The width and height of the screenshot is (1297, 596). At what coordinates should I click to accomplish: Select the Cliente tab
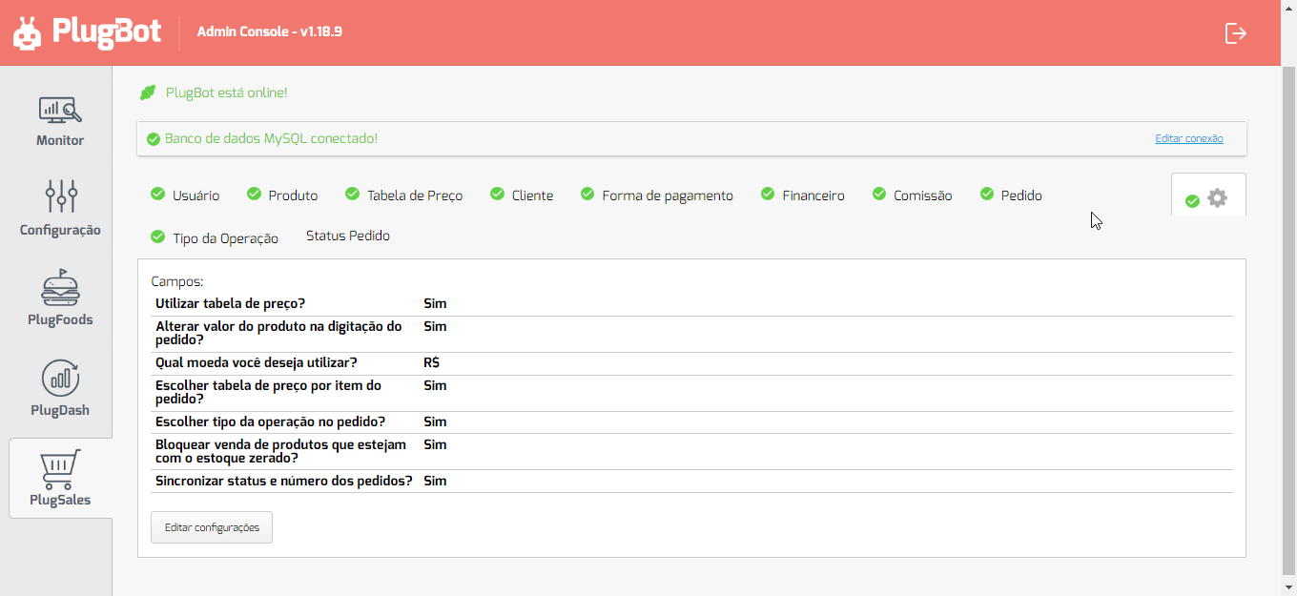522,195
